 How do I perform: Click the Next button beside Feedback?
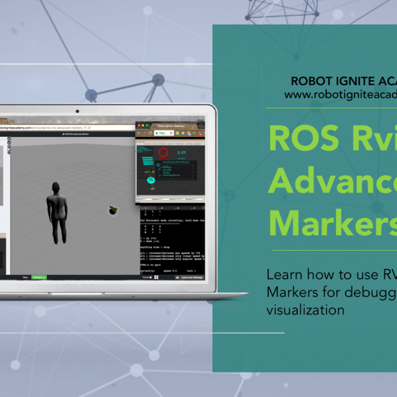25,277
